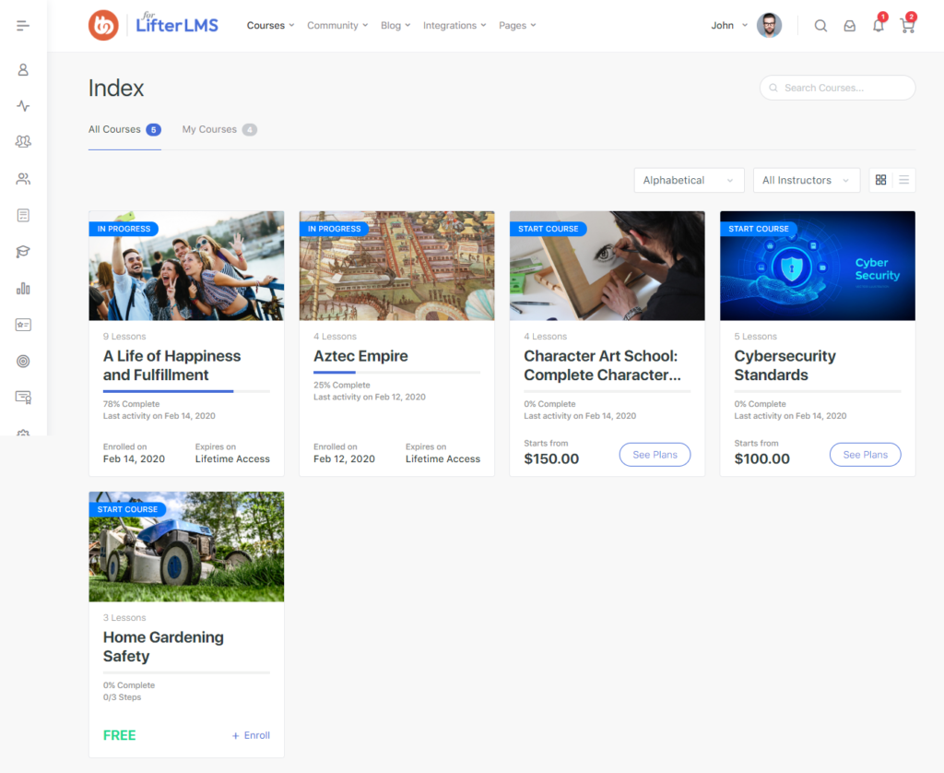Open the search magnifier in the header

pyautogui.click(x=820, y=25)
